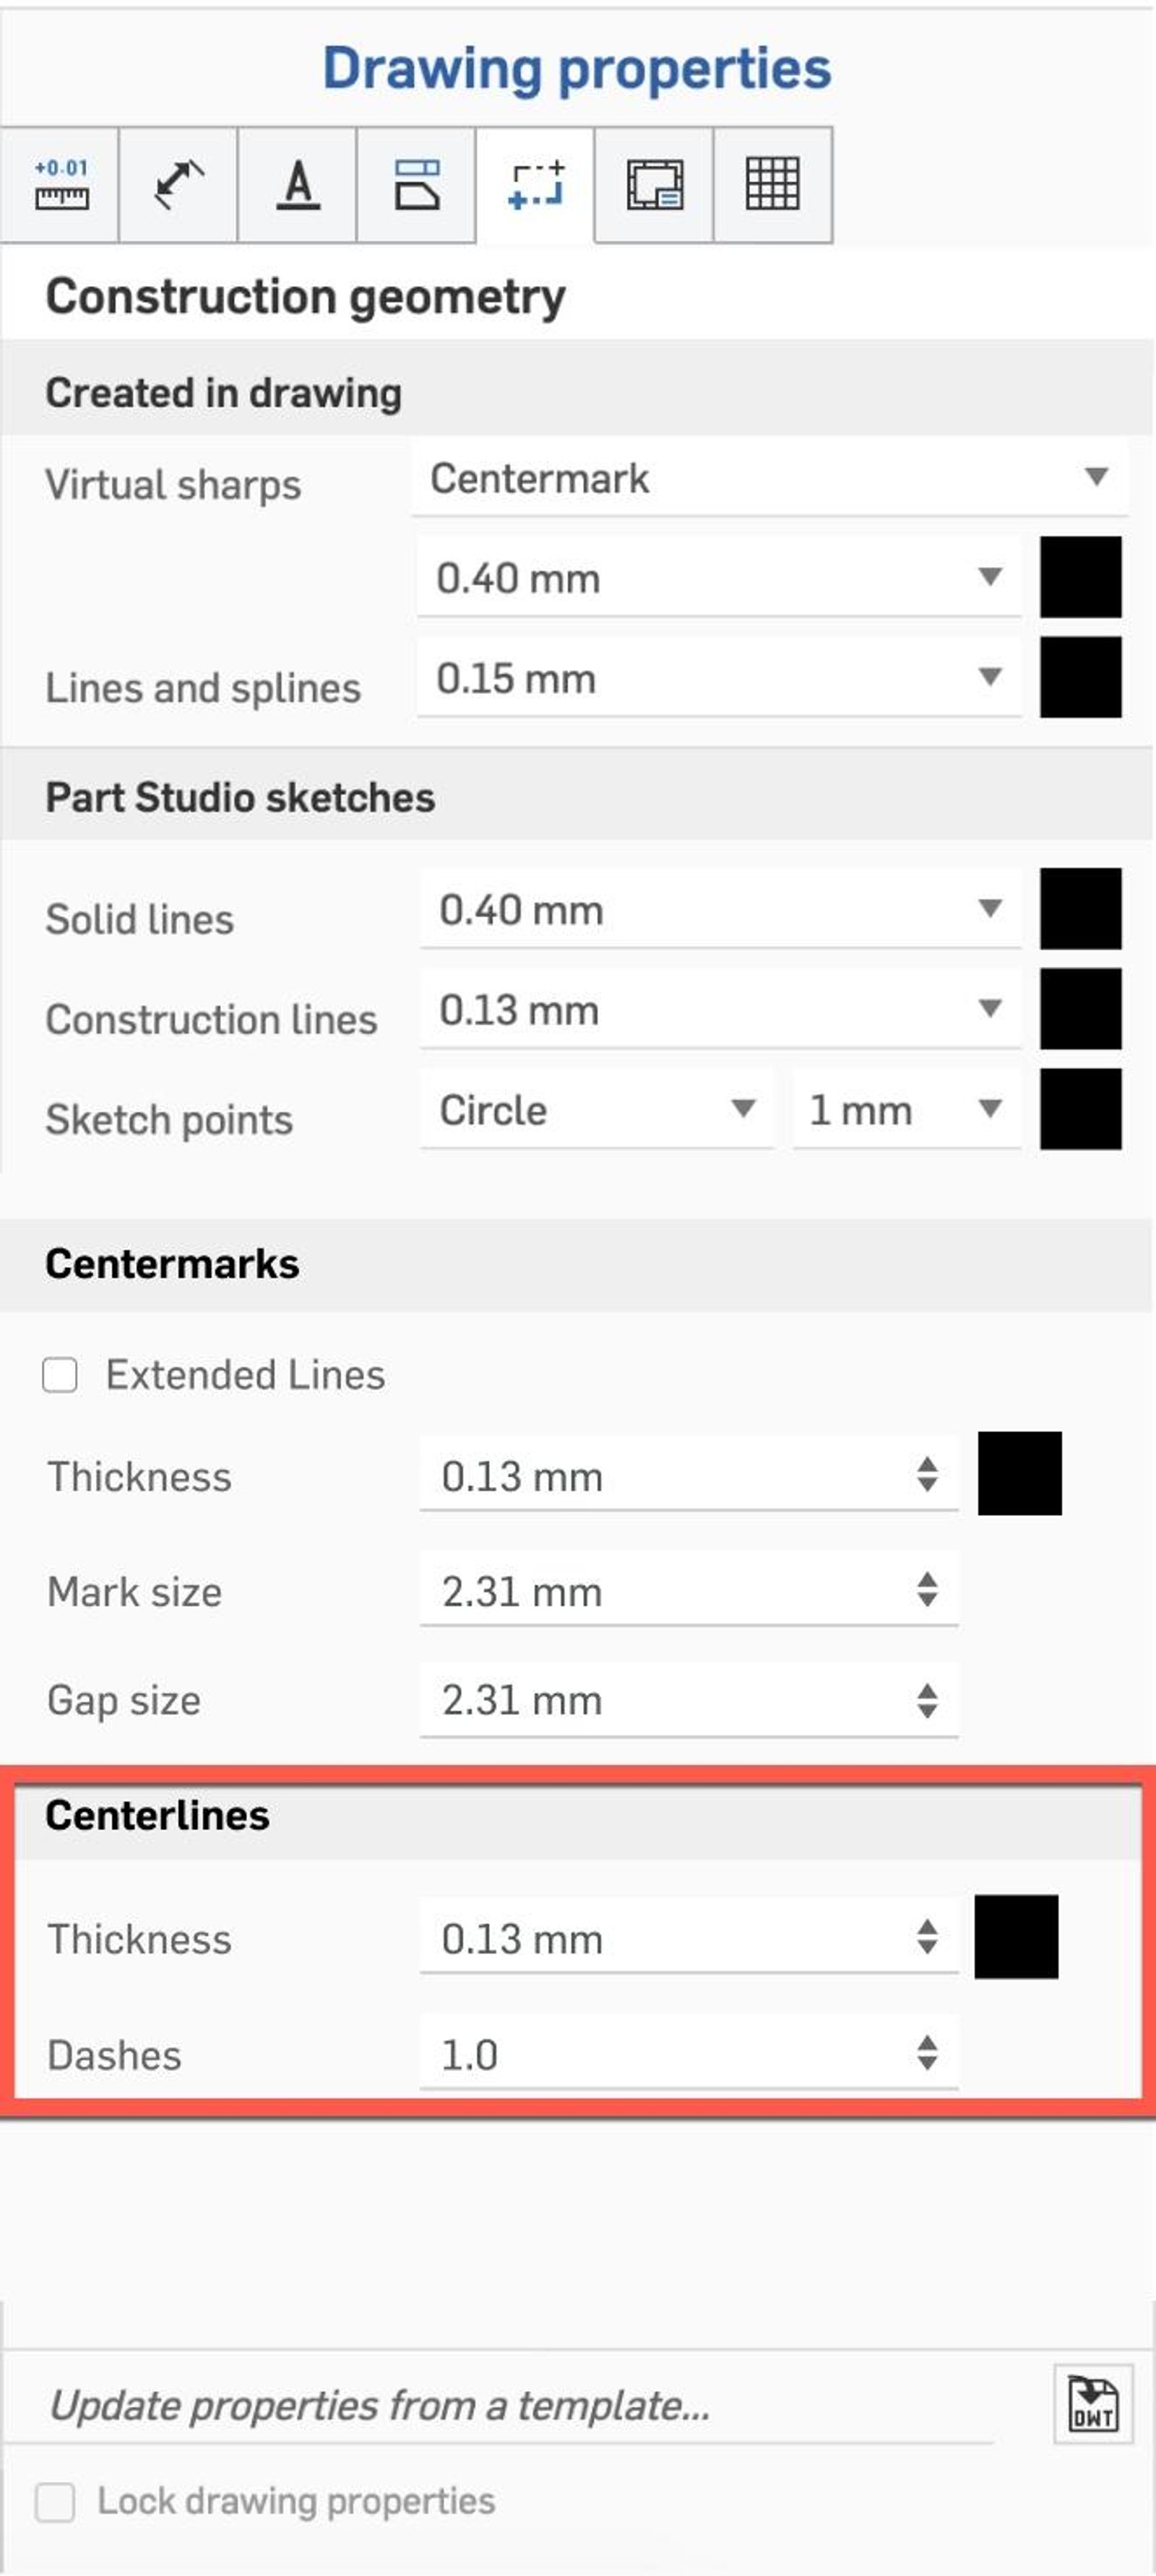Pick the Centerlines thickness color swatch
Image resolution: width=1156 pixels, height=2576 pixels.
tap(1016, 1936)
